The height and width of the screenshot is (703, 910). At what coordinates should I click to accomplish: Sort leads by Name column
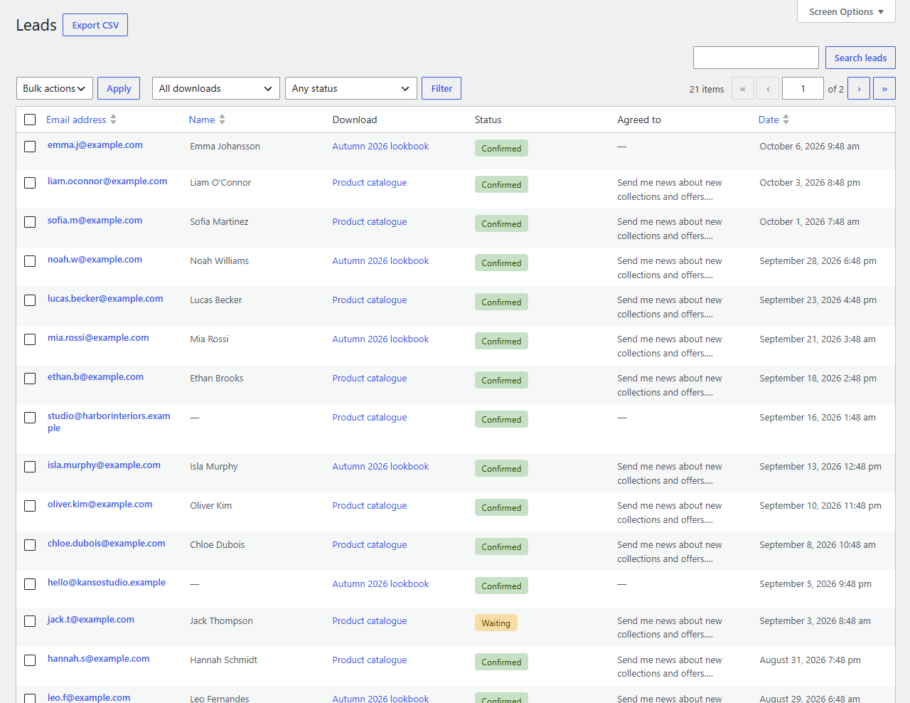pyautogui.click(x=207, y=120)
